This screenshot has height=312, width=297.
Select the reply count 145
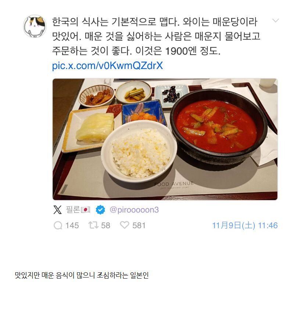72,225
